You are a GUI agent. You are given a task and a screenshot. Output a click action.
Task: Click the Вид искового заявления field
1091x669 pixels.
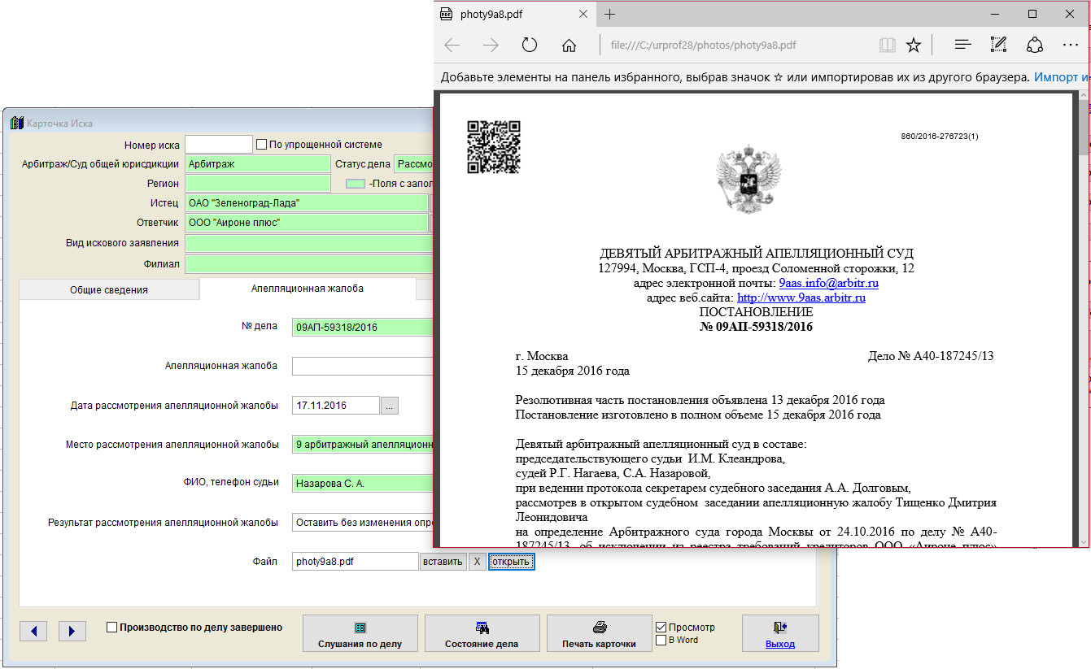tap(309, 244)
